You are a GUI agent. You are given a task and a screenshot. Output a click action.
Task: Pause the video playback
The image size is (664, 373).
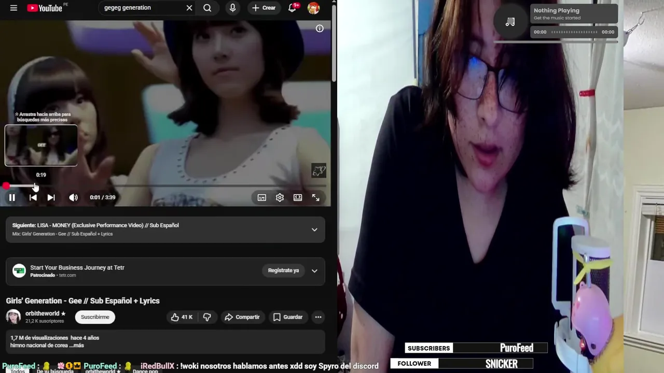click(12, 197)
